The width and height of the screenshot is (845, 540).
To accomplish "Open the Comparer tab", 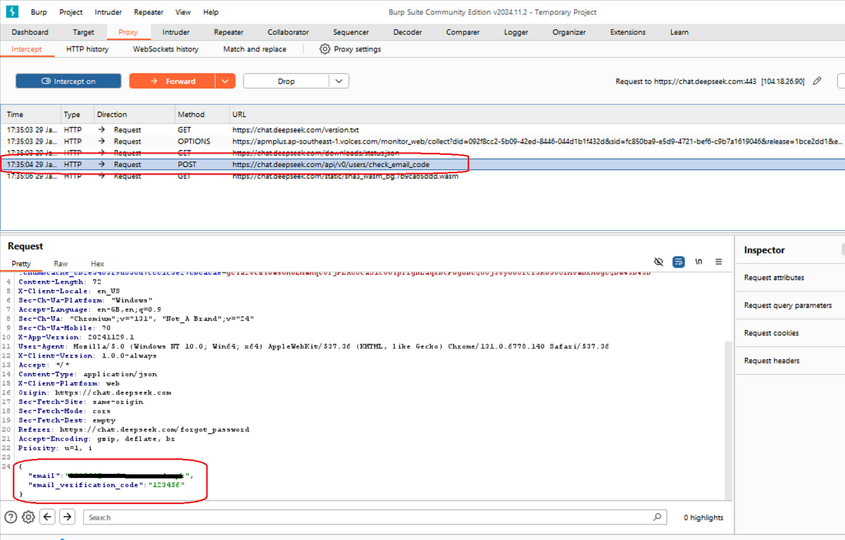I will tap(463, 32).
